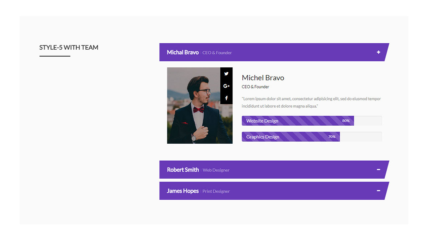Click the CEO & Founder label in the purple bar
The height and width of the screenshot is (240, 428).
(217, 53)
